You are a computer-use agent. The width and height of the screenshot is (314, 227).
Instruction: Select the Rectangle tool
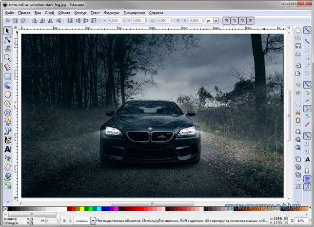click(x=8, y=76)
